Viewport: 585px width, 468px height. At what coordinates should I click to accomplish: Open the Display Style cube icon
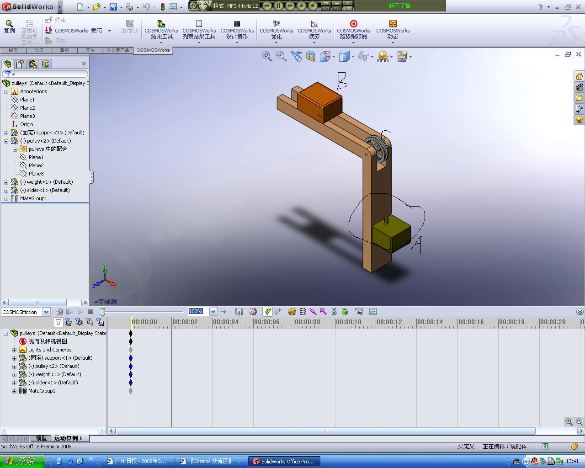(344, 56)
